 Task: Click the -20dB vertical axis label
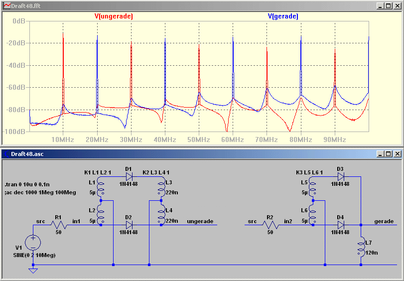[16, 43]
